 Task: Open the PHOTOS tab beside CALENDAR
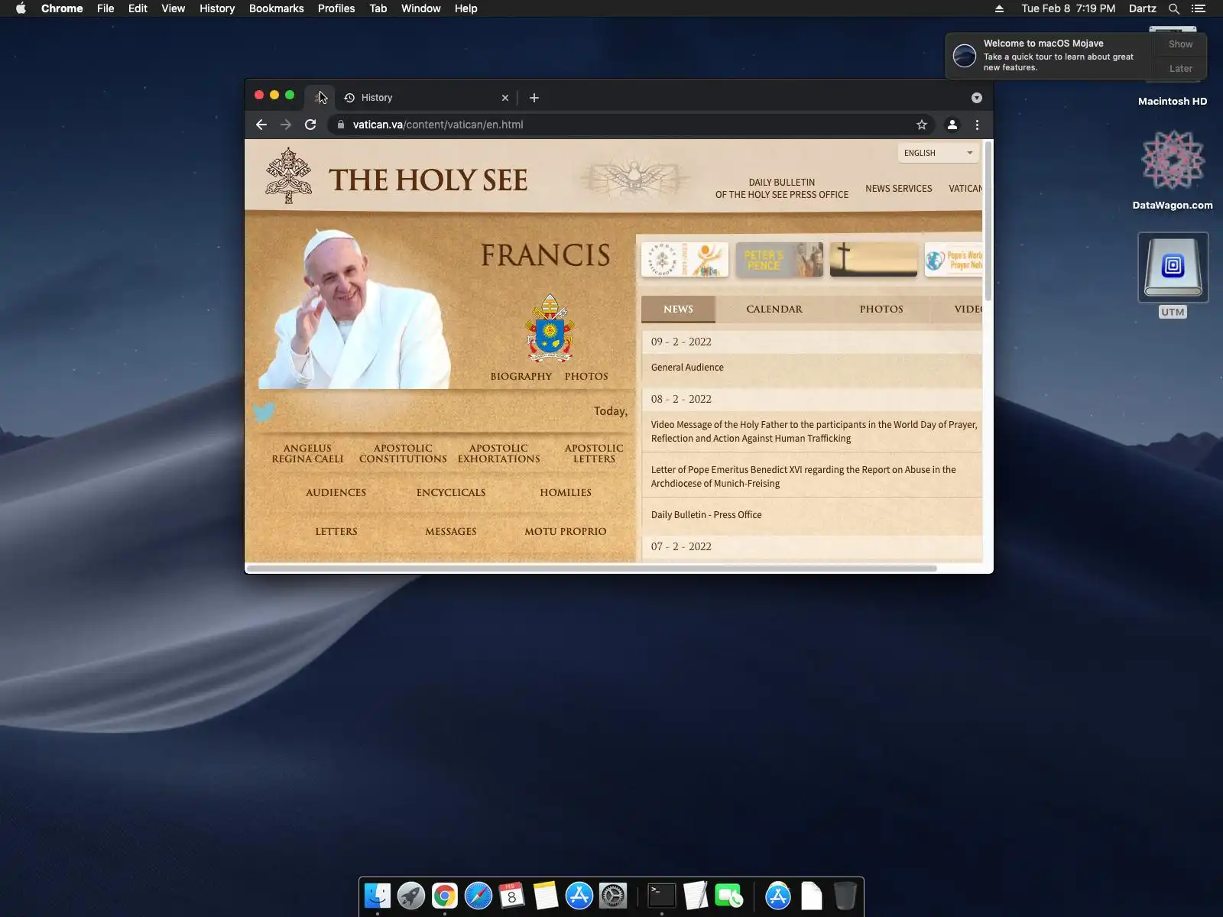[x=881, y=309]
